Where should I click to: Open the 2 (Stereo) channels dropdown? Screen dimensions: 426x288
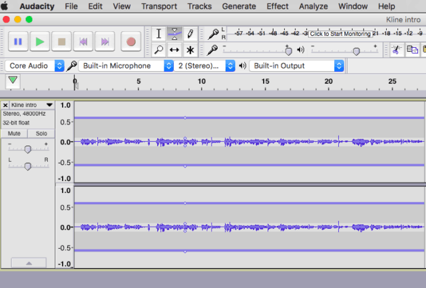click(204, 66)
